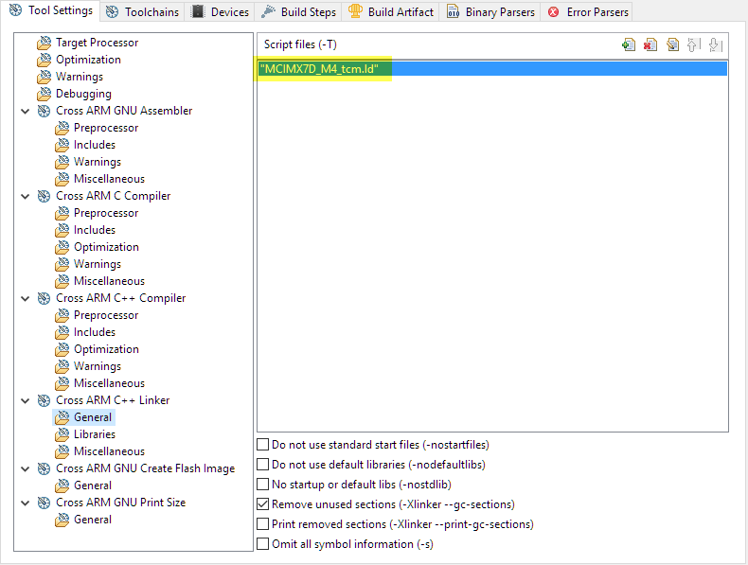This screenshot has height=565, width=748.
Task: Click the Add script file icon
Action: [629, 44]
